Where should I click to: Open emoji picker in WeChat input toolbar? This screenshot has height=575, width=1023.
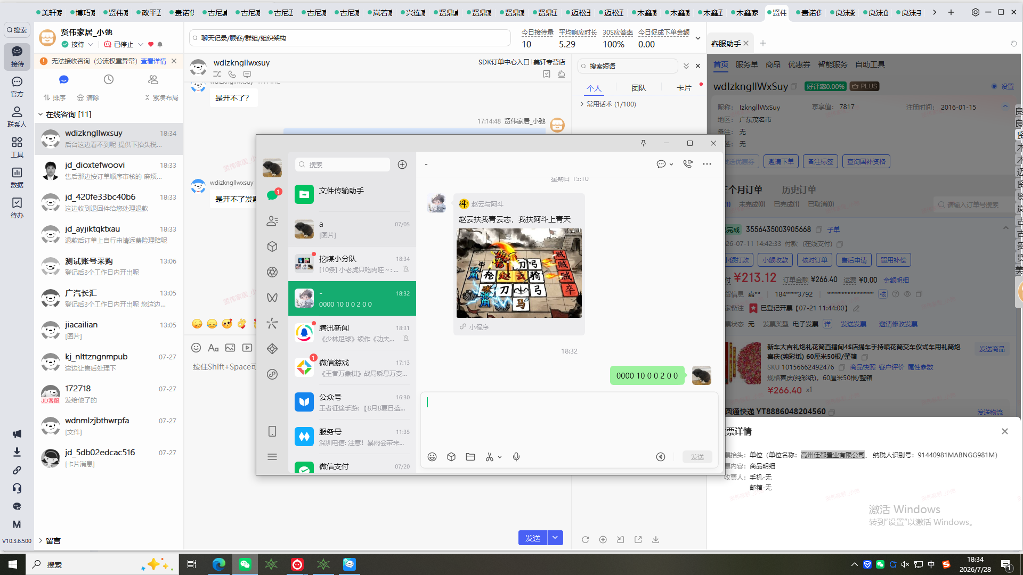point(432,457)
